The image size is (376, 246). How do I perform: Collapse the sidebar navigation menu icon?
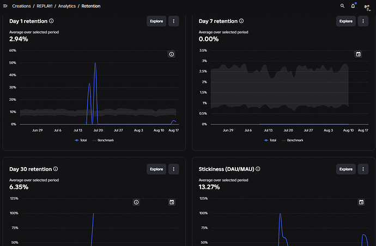[5, 6]
